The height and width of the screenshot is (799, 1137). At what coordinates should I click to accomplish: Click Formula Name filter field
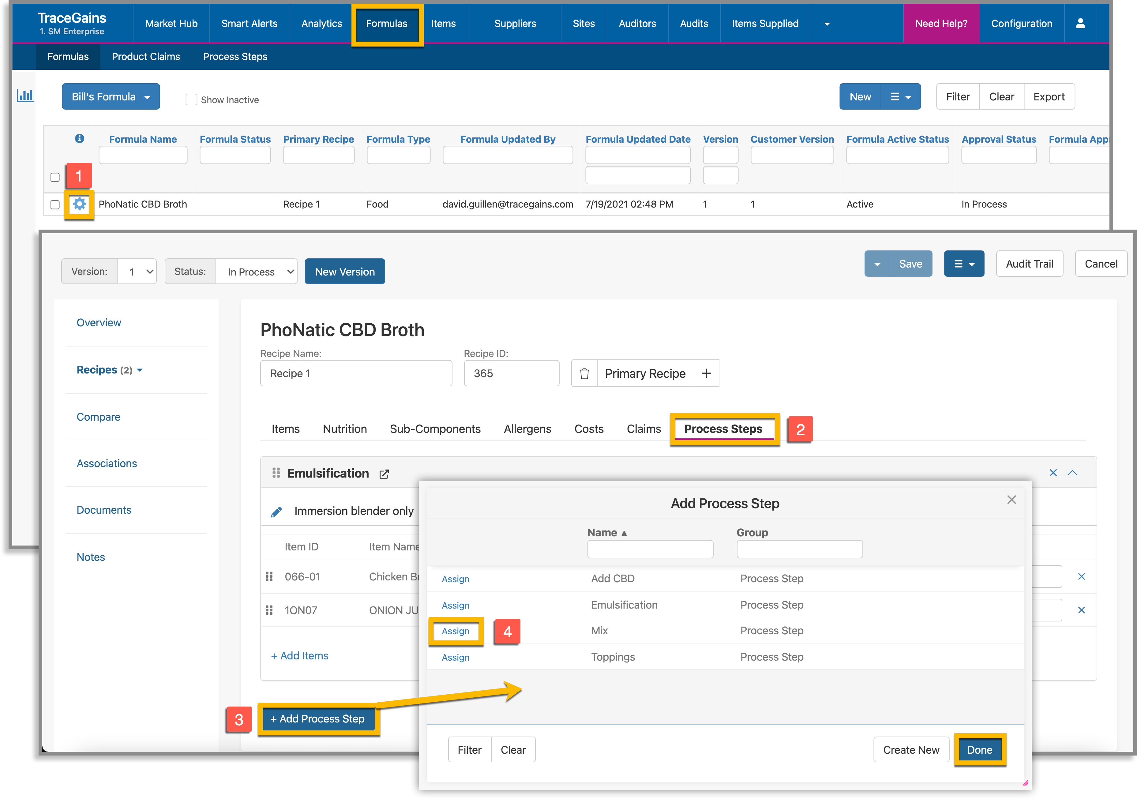coord(143,155)
